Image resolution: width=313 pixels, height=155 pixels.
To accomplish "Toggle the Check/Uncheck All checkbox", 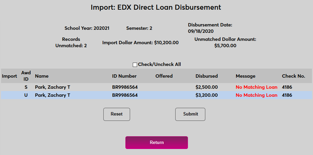I will tap(135, 65).
